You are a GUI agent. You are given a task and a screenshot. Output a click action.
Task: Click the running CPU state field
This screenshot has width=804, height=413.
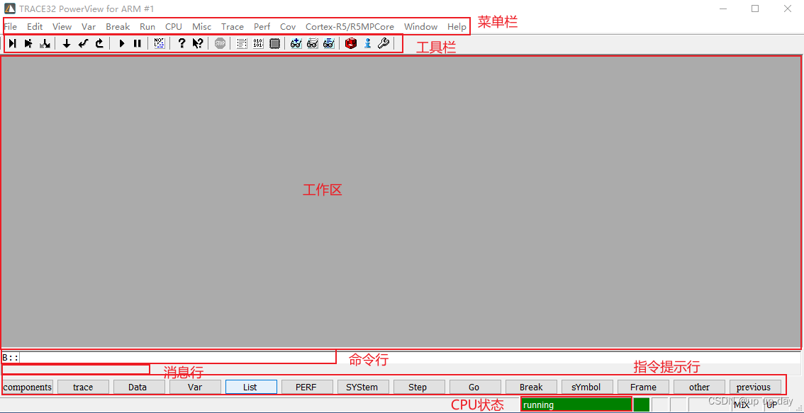coord(576,404)
